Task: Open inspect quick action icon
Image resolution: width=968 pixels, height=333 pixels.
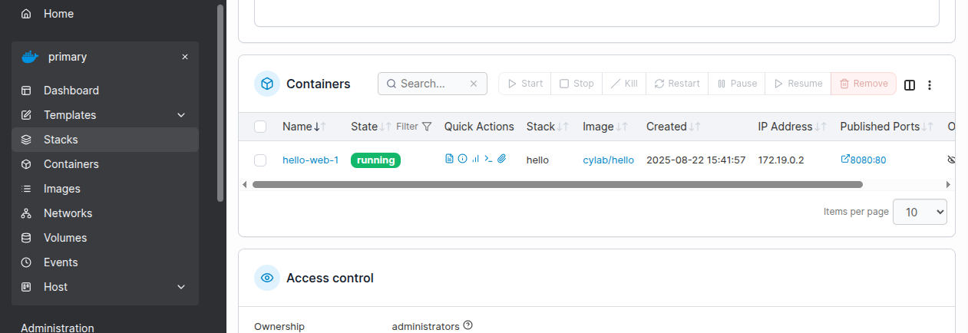Action: pyautogui.click(x=462, y=159)
